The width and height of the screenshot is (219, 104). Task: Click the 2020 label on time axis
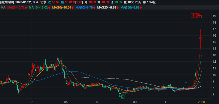tap(202, 102)
